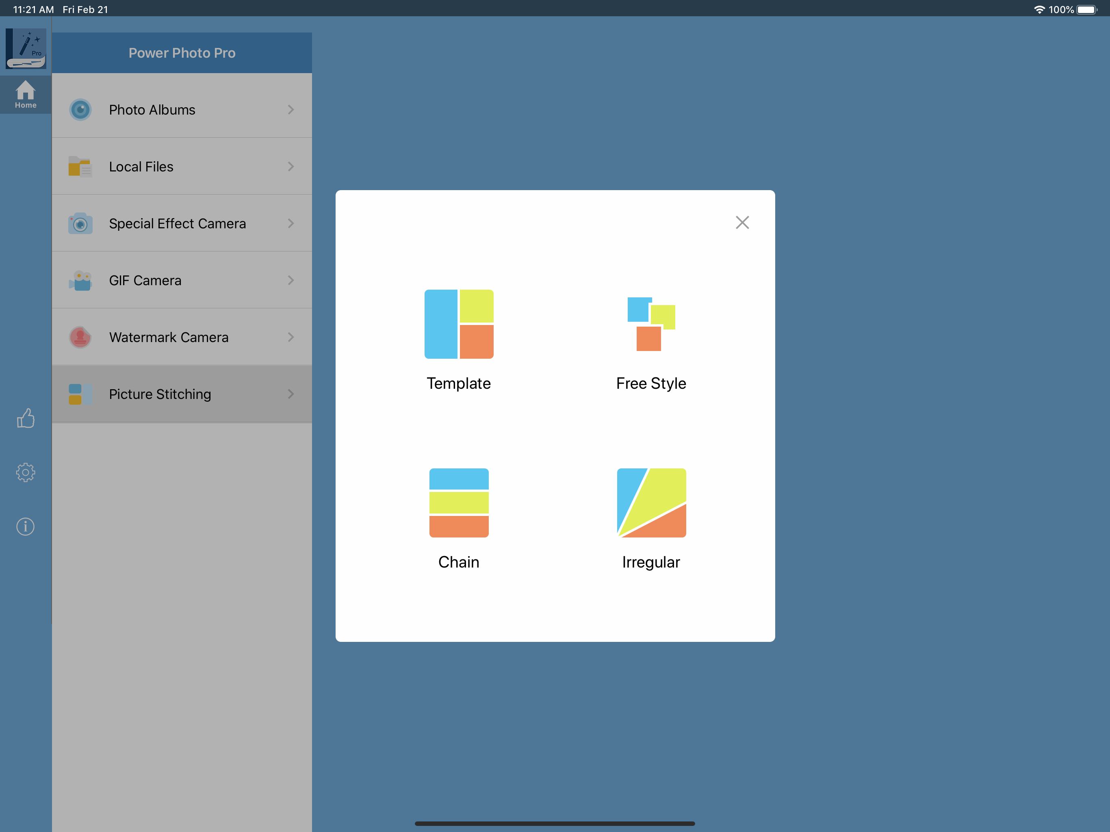Select the Template stitching icon
Image resolution: width=1110 pixels, height=832 pixels.
click(x=459, y=324)
